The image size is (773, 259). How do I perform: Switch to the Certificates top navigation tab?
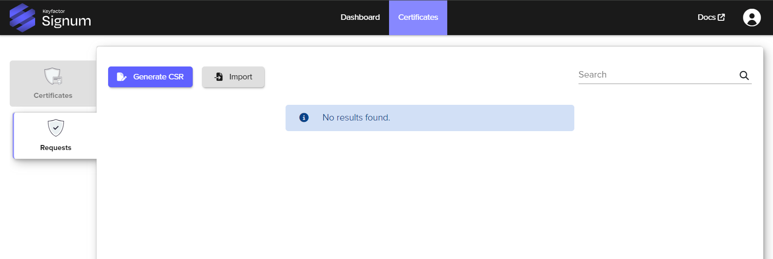[x=418, y=18]
